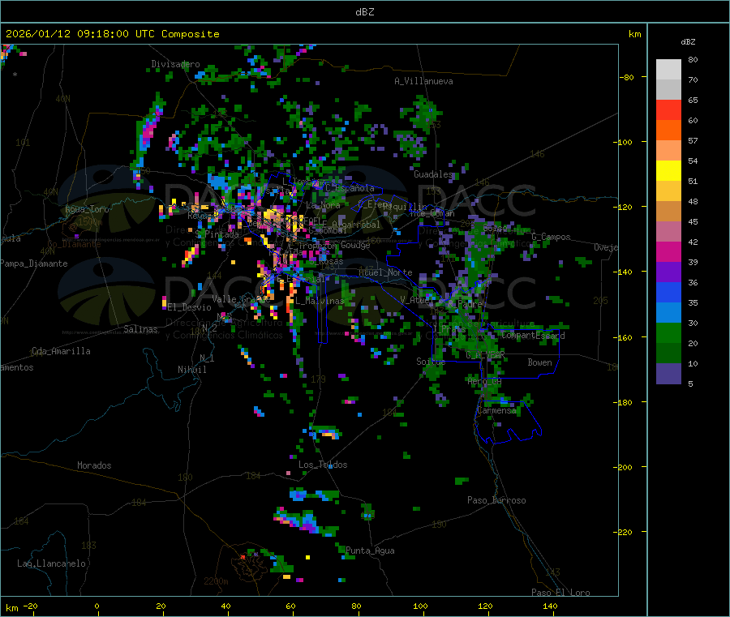Click the 'La_Nora' map label
Image resolution: width=730 pixels, height=617 pixels.
pyautogui.click(x=323, y=205)
